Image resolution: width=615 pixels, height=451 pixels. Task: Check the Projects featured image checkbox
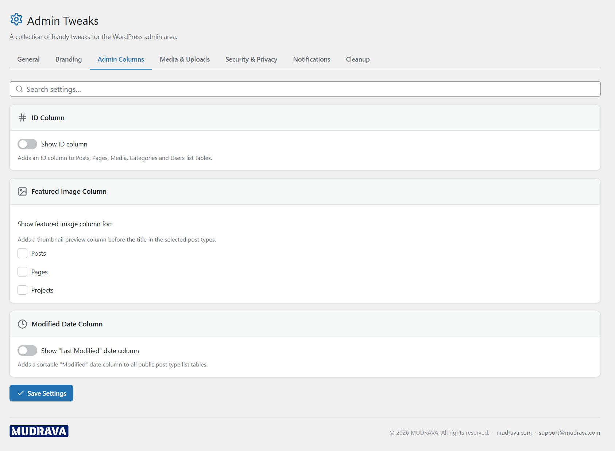[x=22, y=290]
